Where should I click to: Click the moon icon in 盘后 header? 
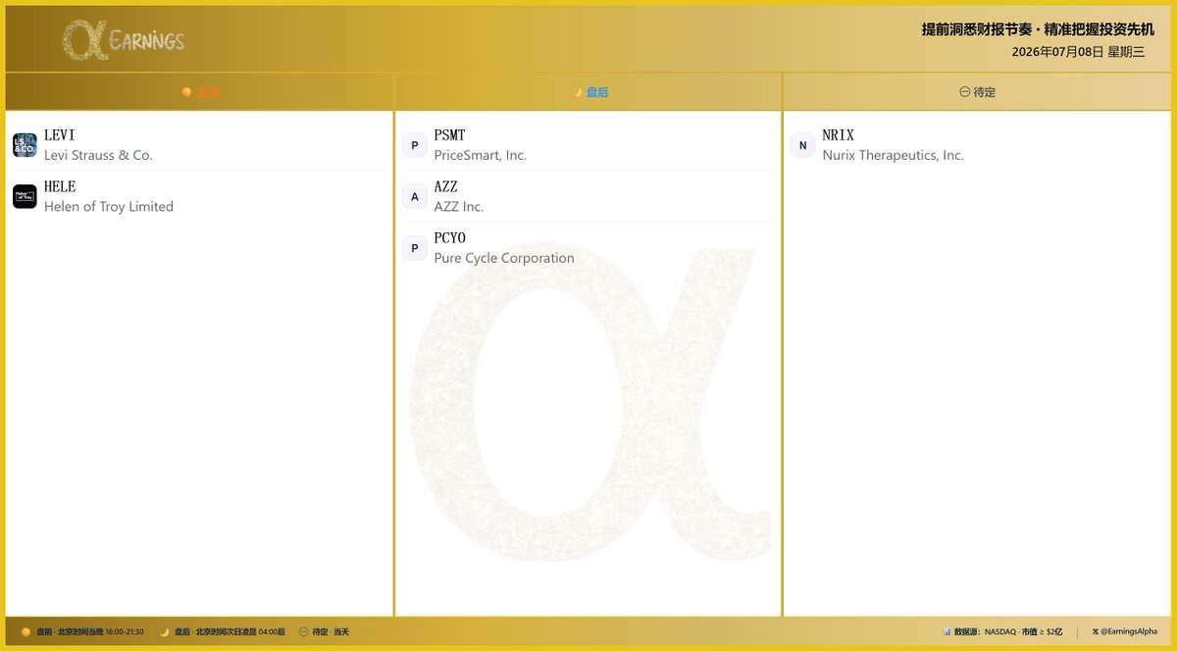click(579, 92)
